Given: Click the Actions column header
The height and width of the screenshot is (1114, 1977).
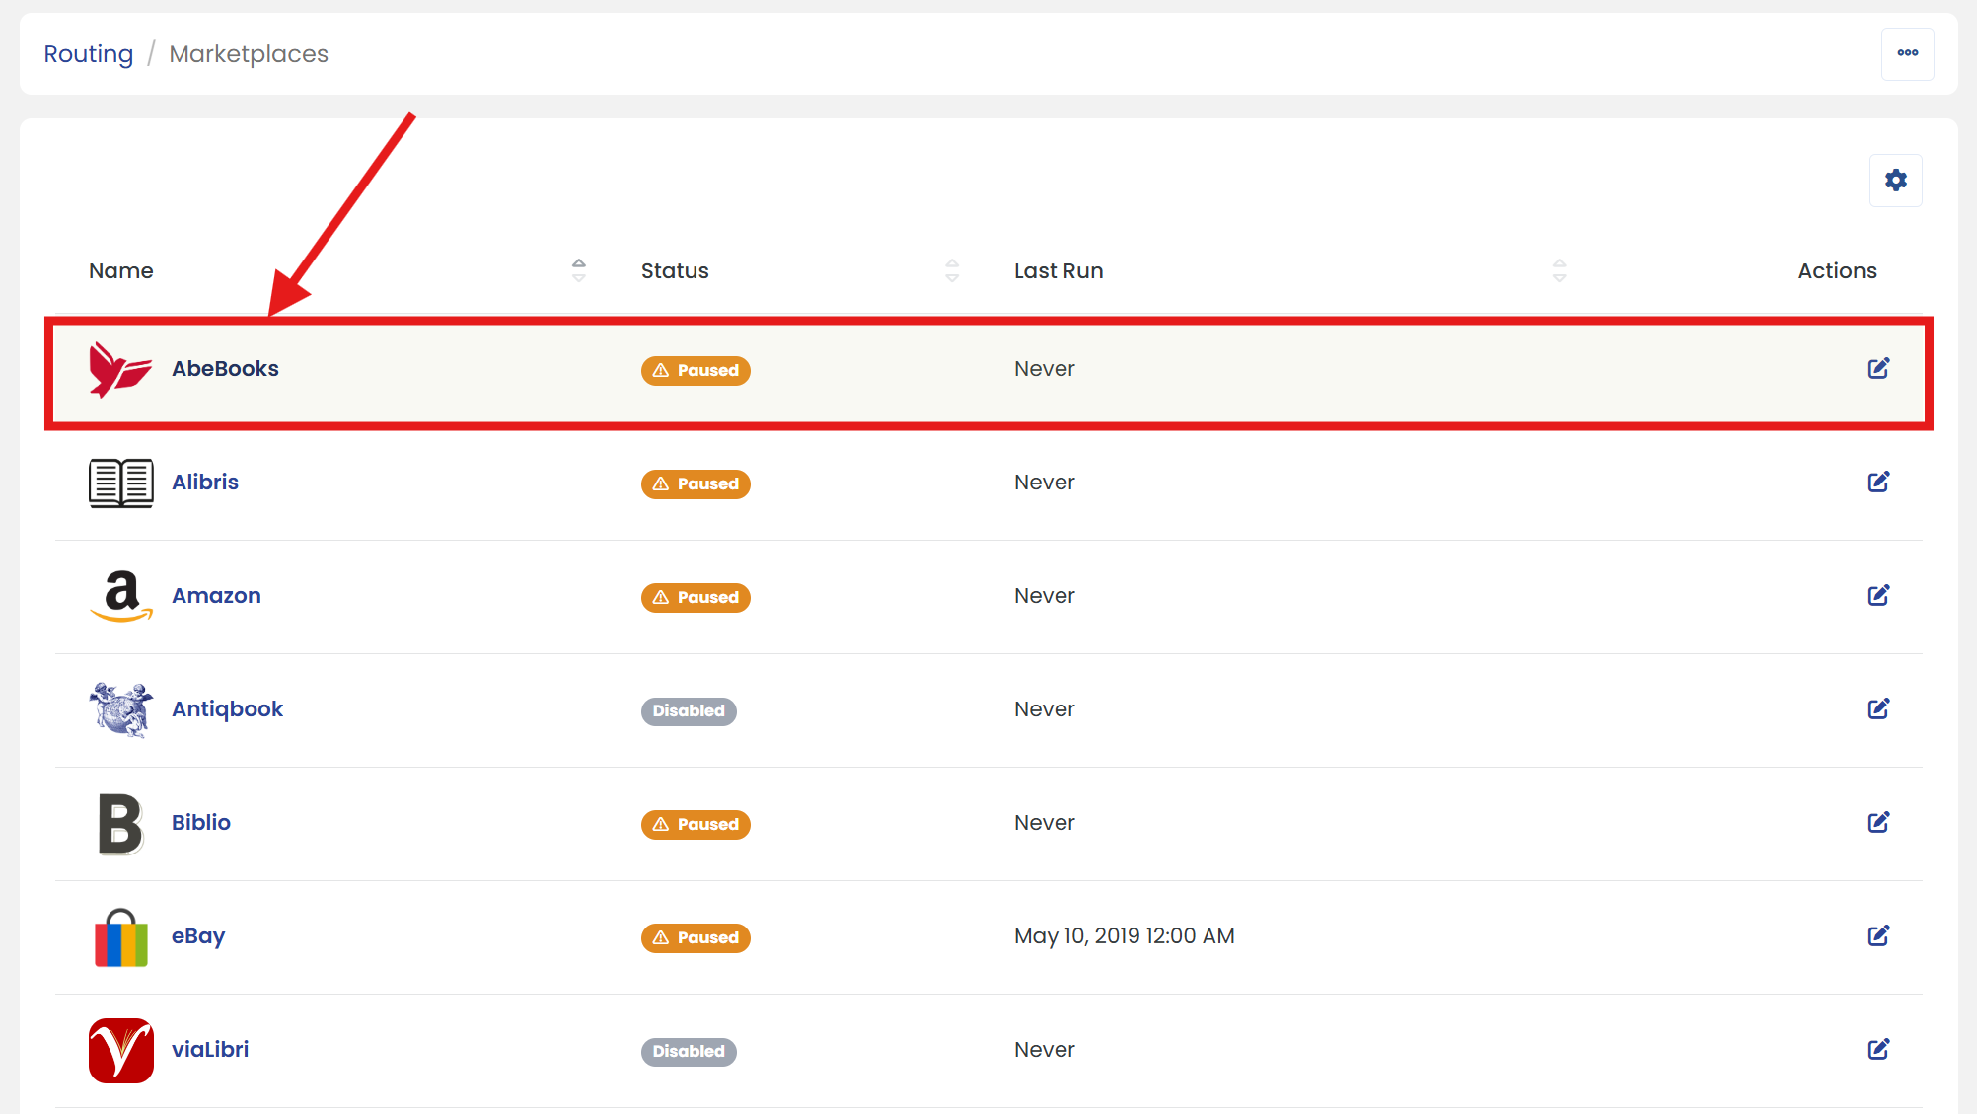Looking at the screenshot, I should tap(1837, 271).
